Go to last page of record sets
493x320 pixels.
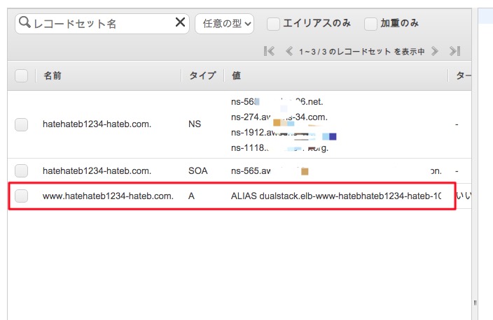[x=455, y=51]
